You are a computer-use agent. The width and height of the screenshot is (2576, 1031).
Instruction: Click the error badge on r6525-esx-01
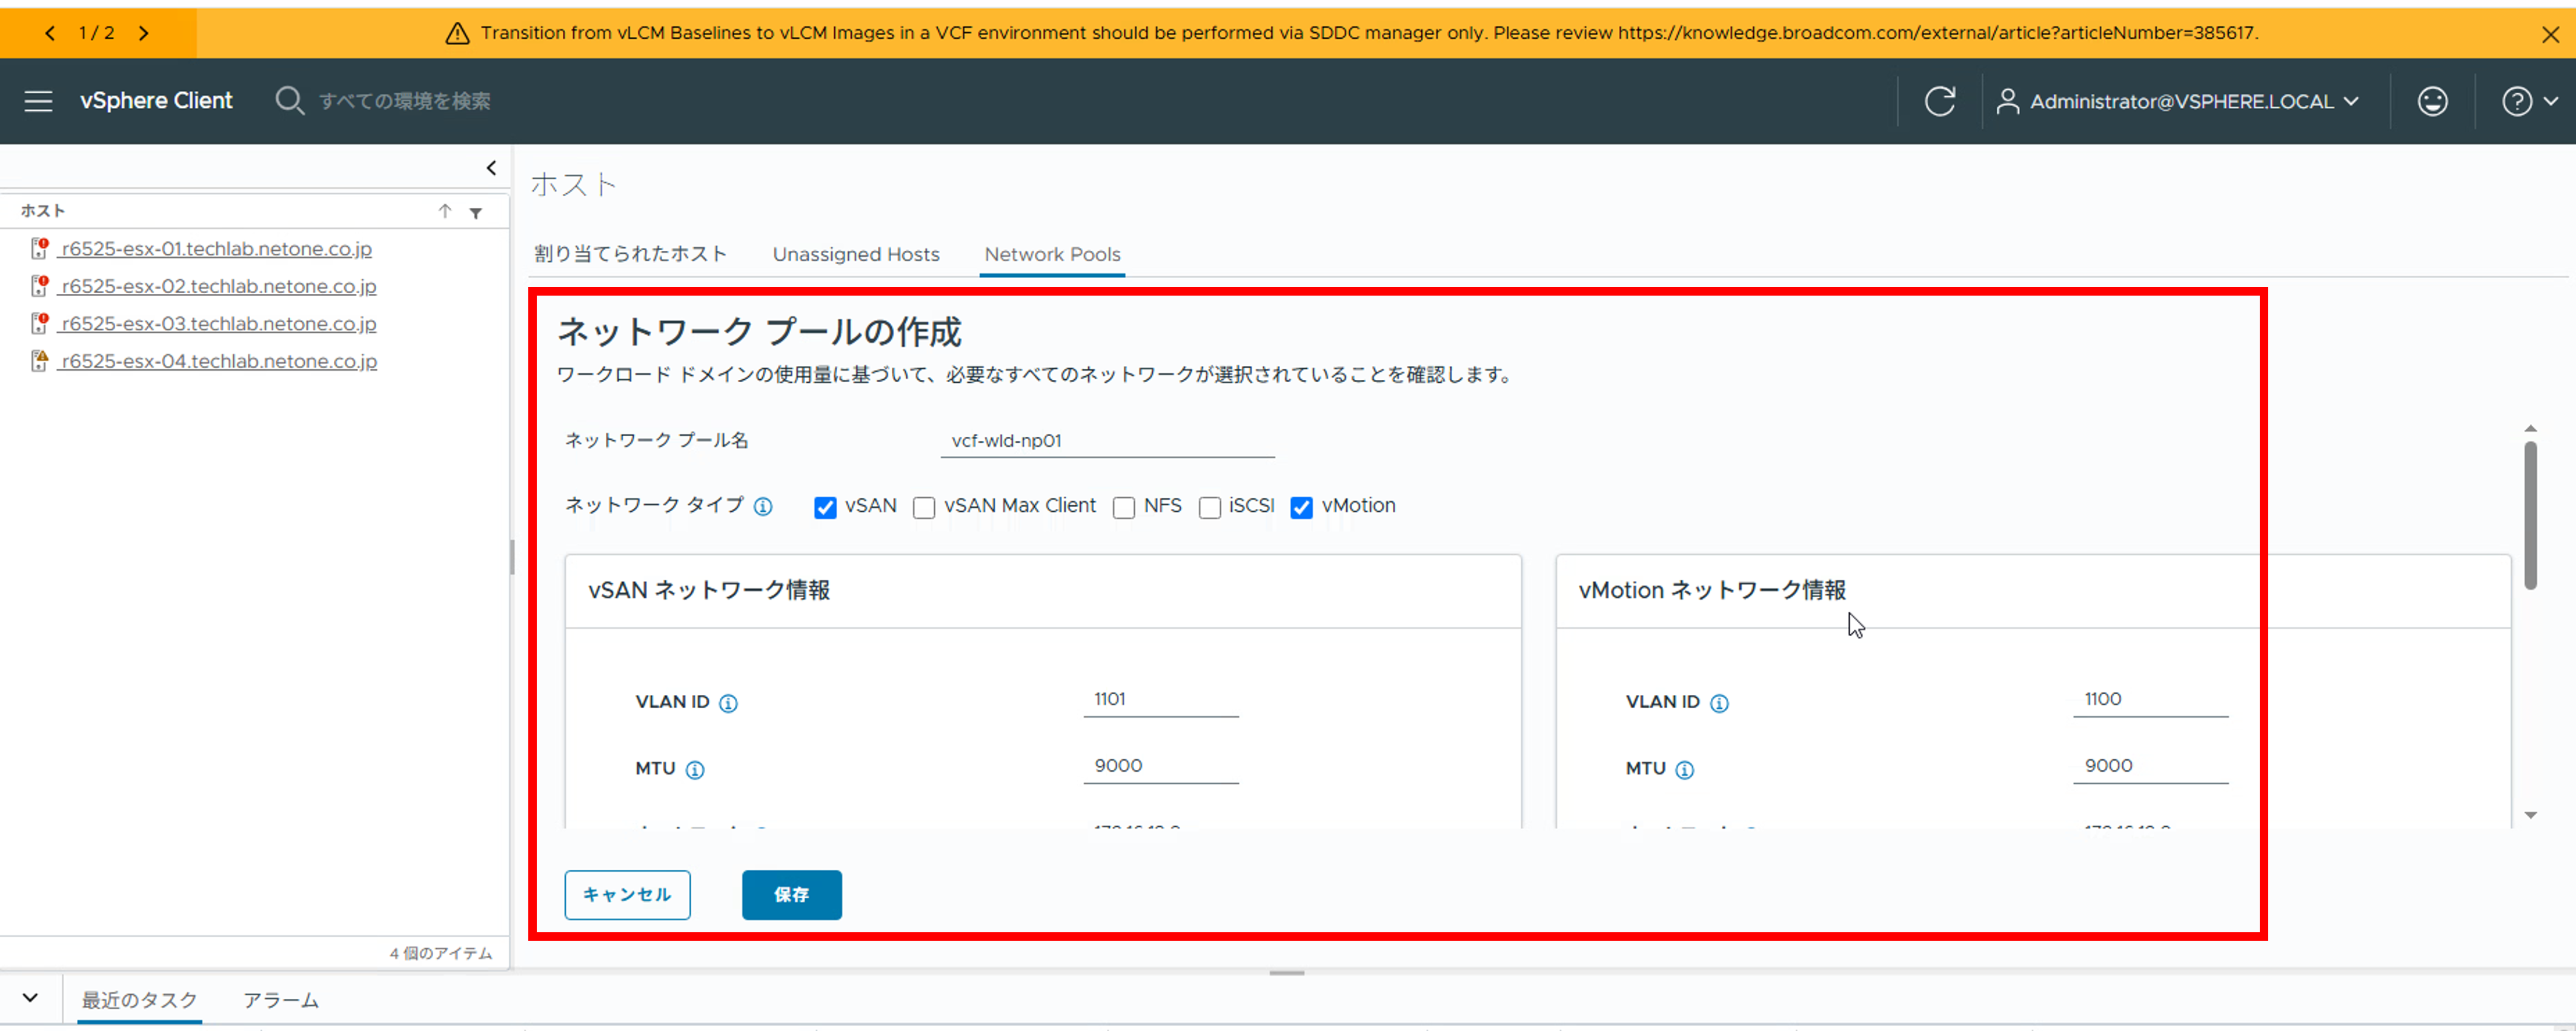[43, 243]
